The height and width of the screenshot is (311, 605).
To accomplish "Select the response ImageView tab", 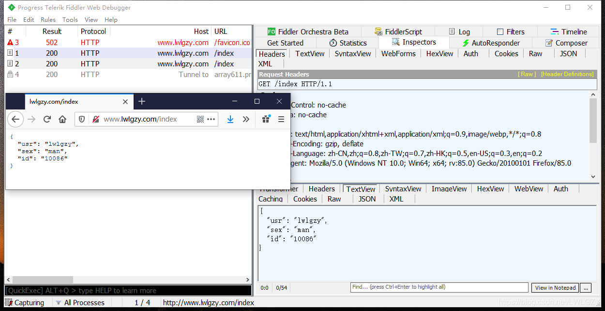I will coord(449,189).
